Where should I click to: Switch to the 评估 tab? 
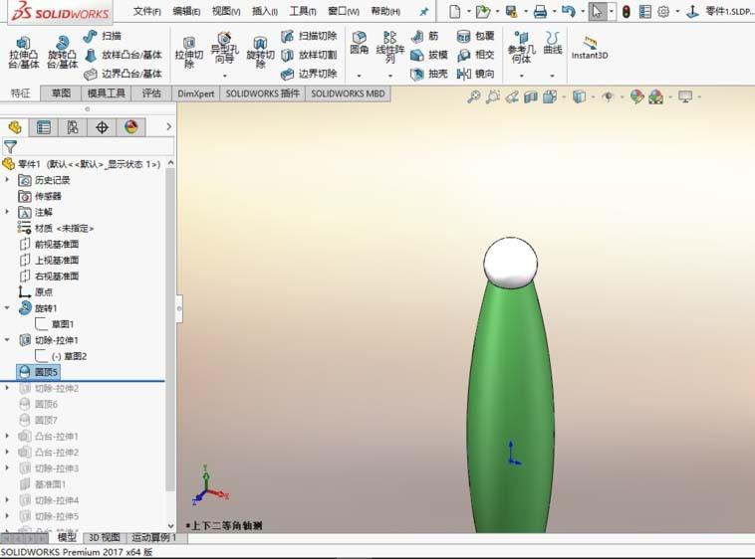tap(151, 93)
